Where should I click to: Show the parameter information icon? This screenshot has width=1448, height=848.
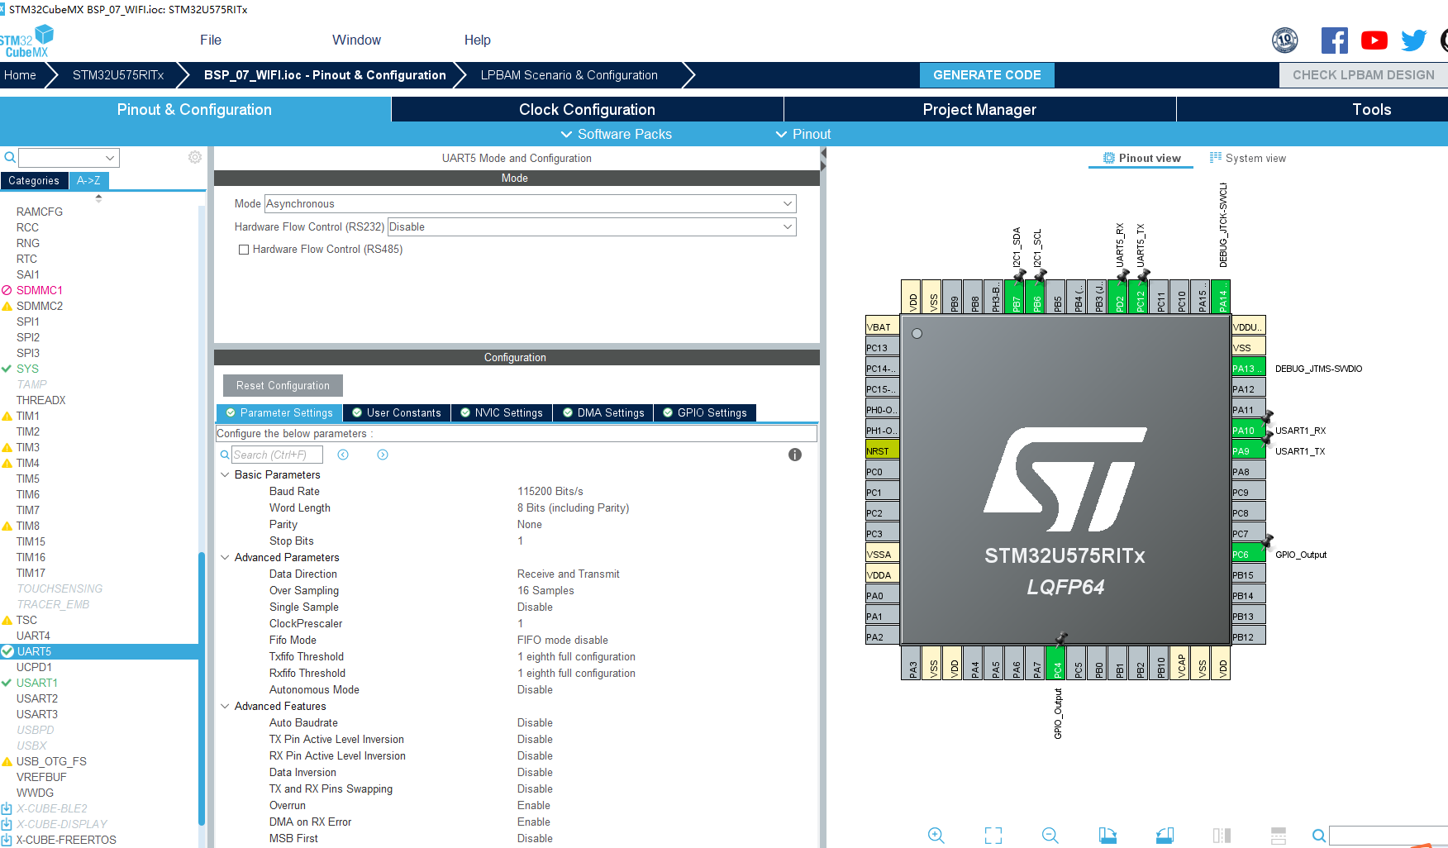click(x=795, y=455)
